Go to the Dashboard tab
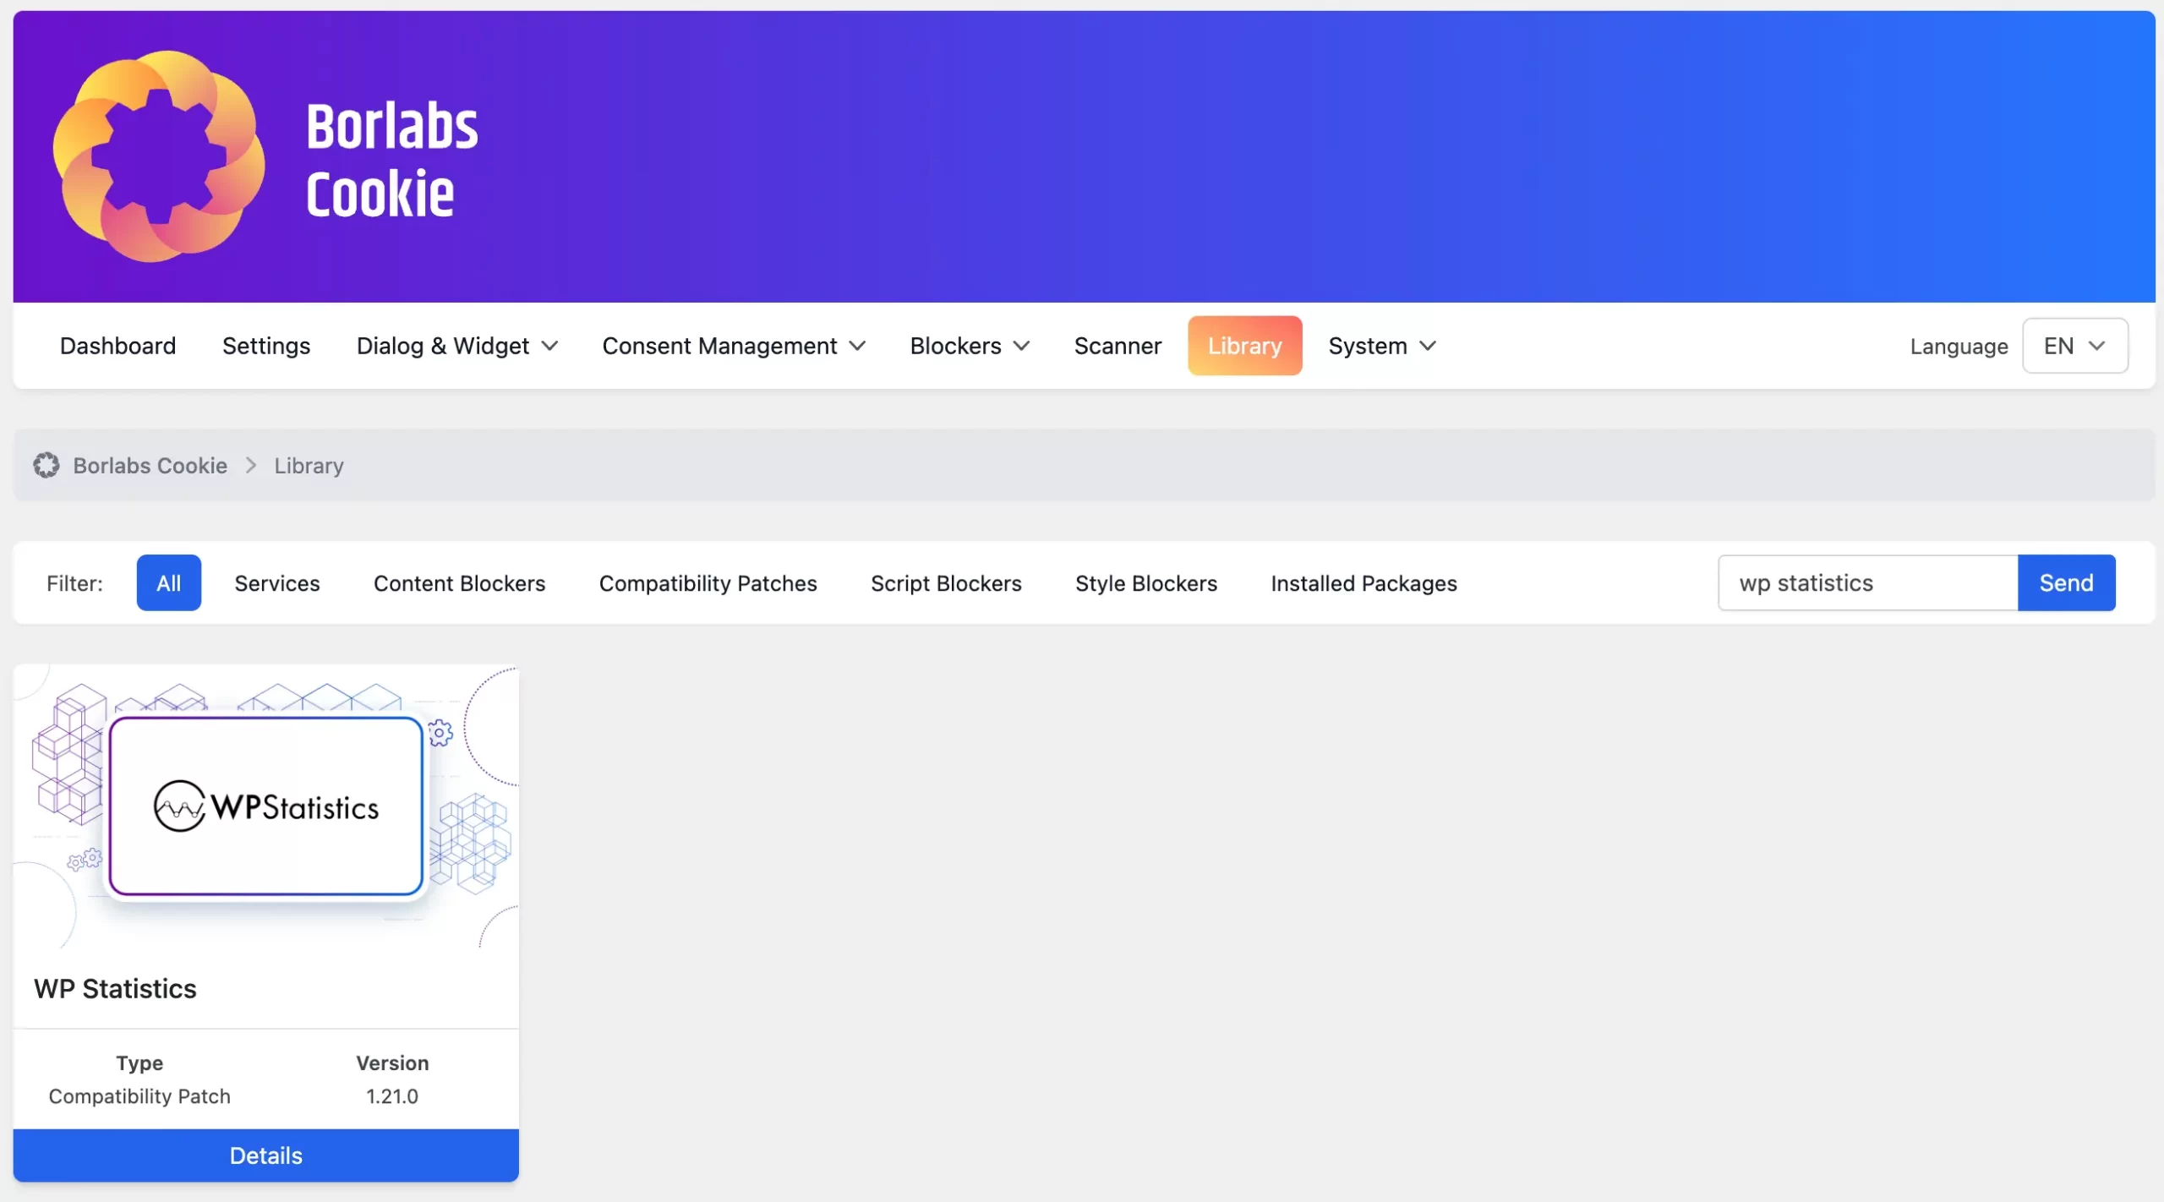The image size is (2164, 1202). pos(117,346)
